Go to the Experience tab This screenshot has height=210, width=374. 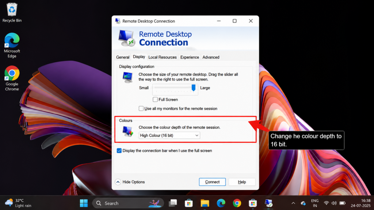tap(190, 57)
